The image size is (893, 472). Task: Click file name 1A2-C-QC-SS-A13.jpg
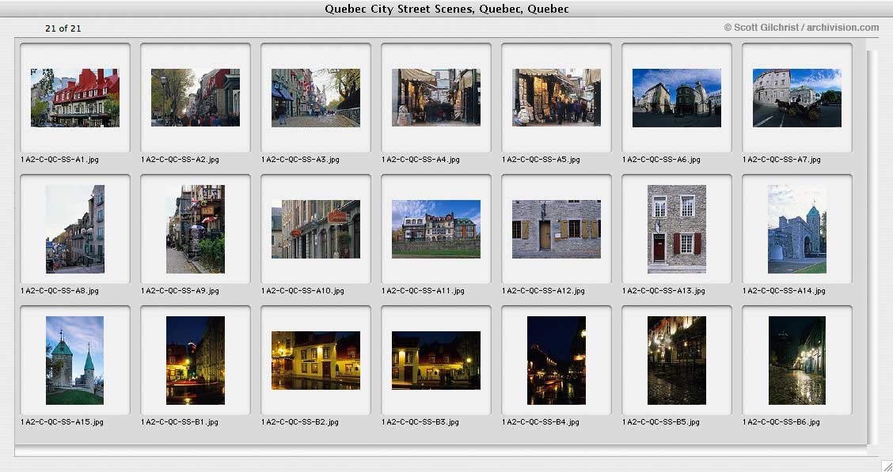663,291
